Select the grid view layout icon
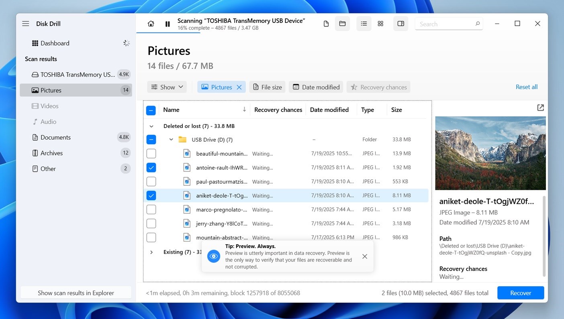Screen dimensions: 564x319 [x=380, y=24]
